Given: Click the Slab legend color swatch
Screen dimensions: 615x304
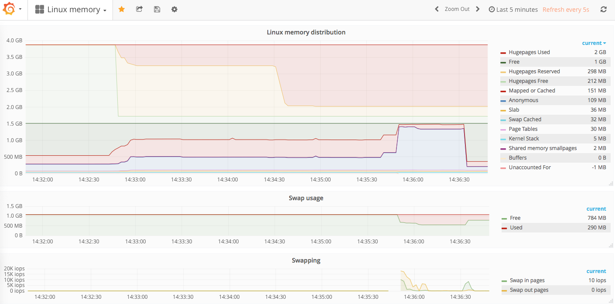Looking at the screenshot, I should (x=503, y=110).
